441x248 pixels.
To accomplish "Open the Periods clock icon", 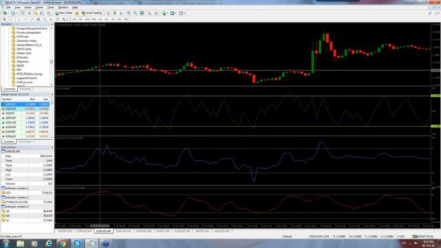I will pos(172,13).
